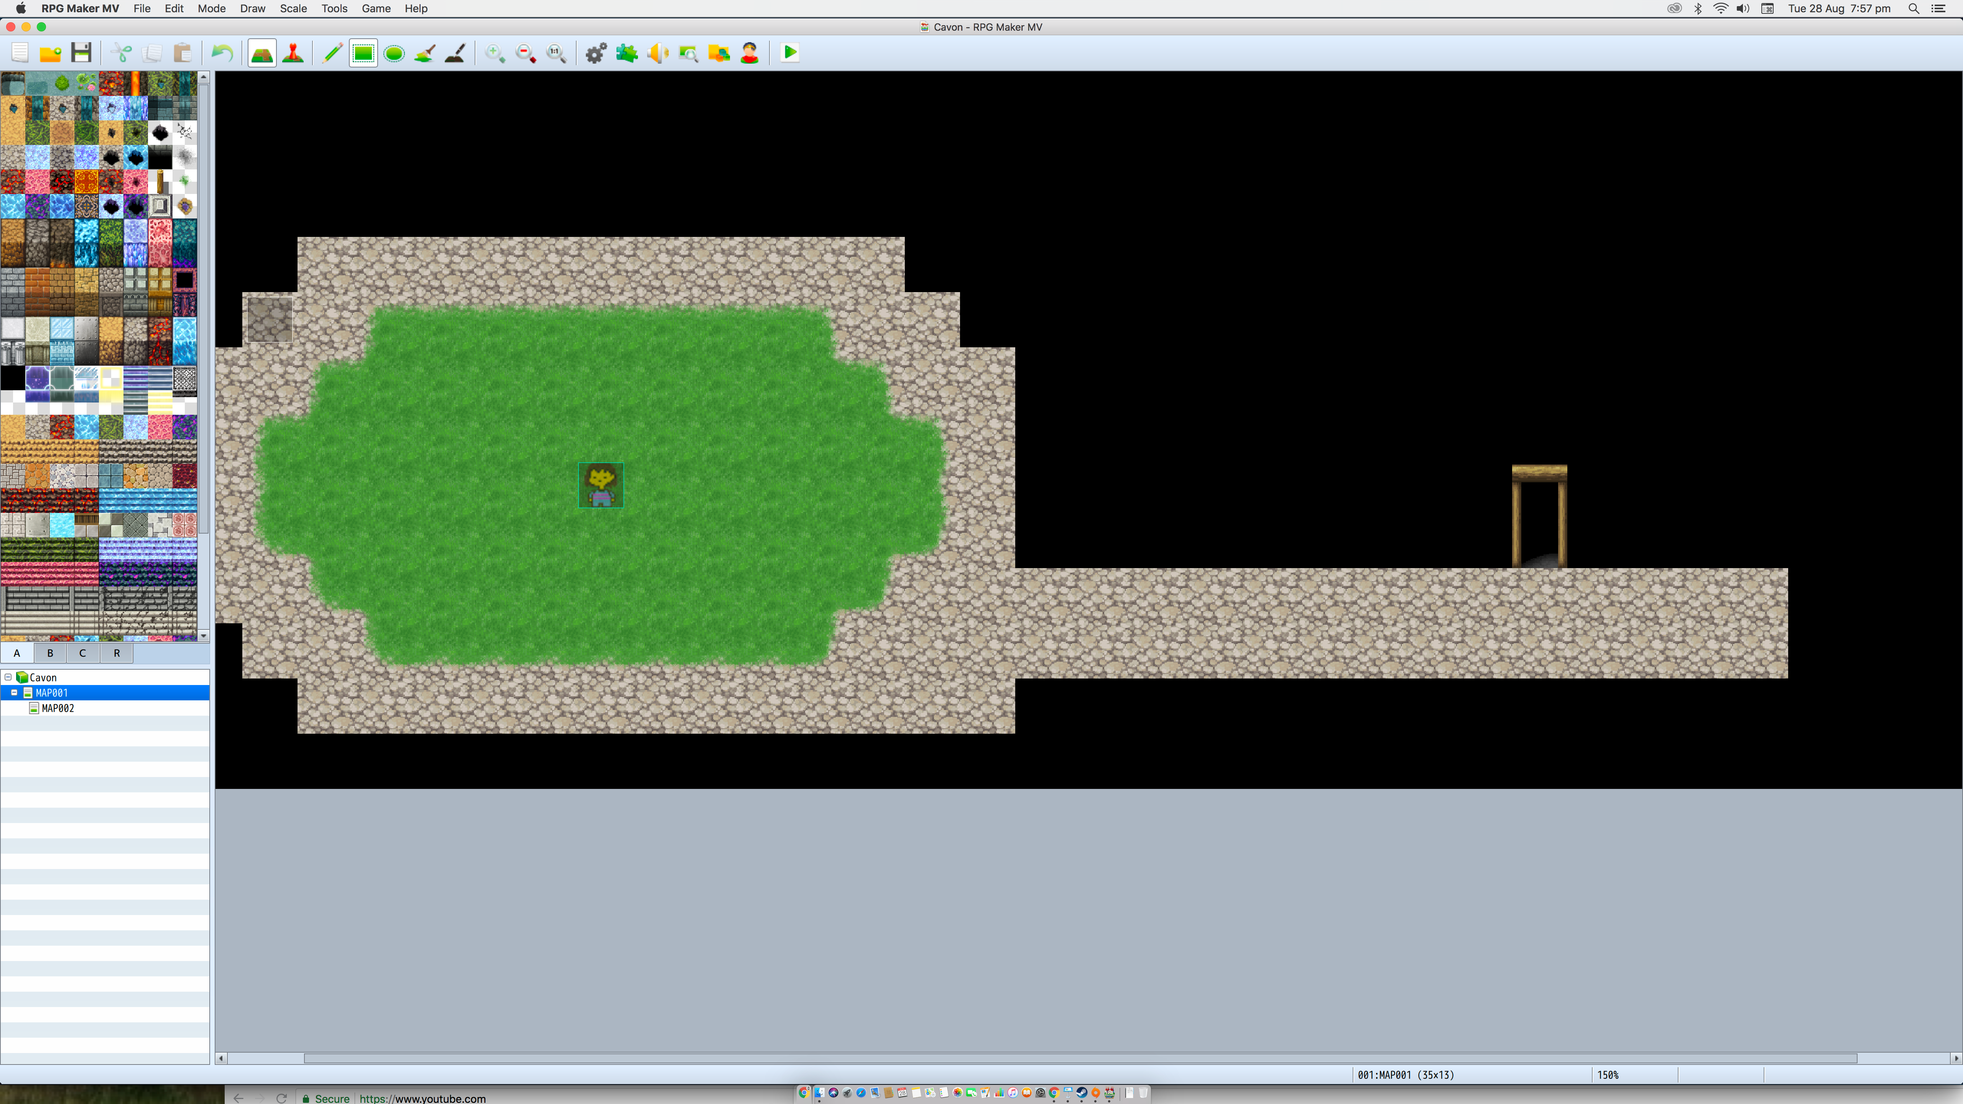Open the Sound Test speaker icon
This screenshot has height=1104, width=1963.
tap(658, 53)
